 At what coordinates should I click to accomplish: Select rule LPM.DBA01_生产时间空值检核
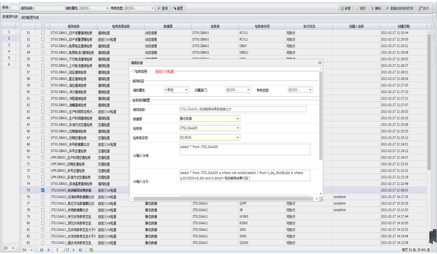coord(71,157)
